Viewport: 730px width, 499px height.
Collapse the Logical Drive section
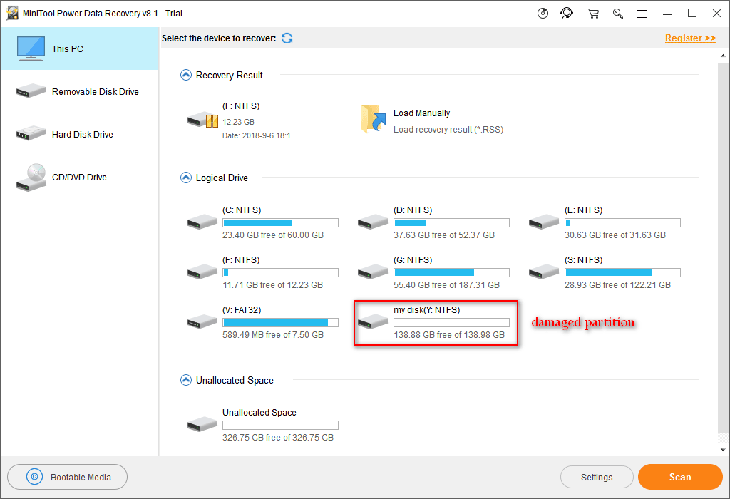186,178
